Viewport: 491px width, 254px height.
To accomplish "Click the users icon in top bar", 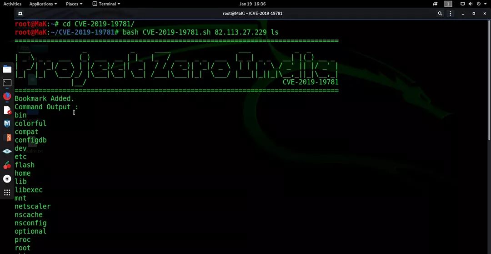I will tap(435, 4).
